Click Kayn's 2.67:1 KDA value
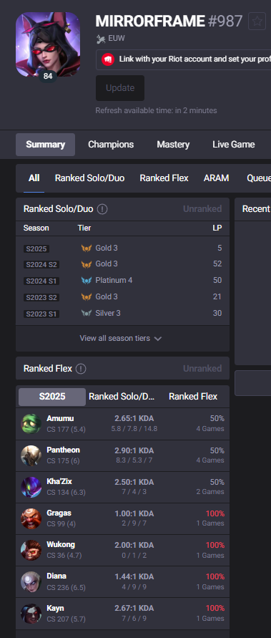Viewport: 271px width, 638px height. [x=134, y=609]
